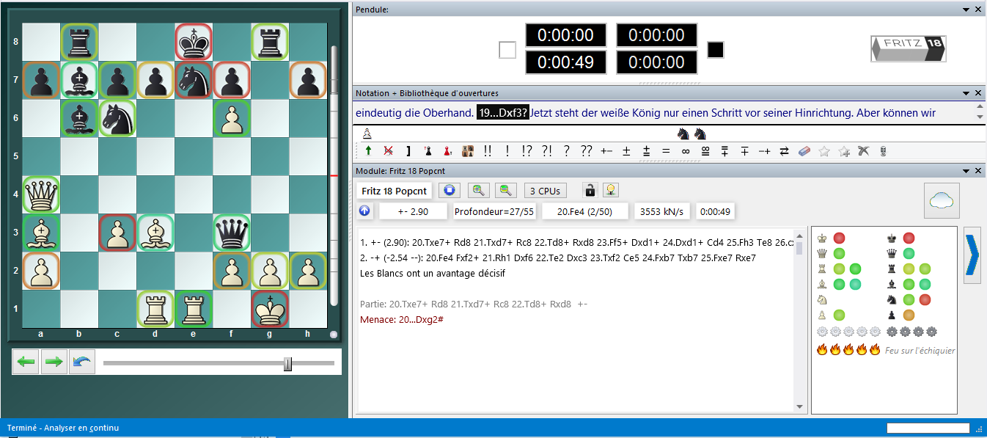987x438 pixels.
Task: Click the eraser icon in annotation toolbar
Action: click(x=804, y=151)
